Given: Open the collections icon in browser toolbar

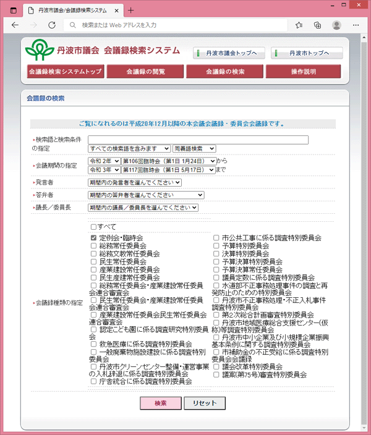Looking at the screenshot, I should pyautogui.click(x=317, y=25).
